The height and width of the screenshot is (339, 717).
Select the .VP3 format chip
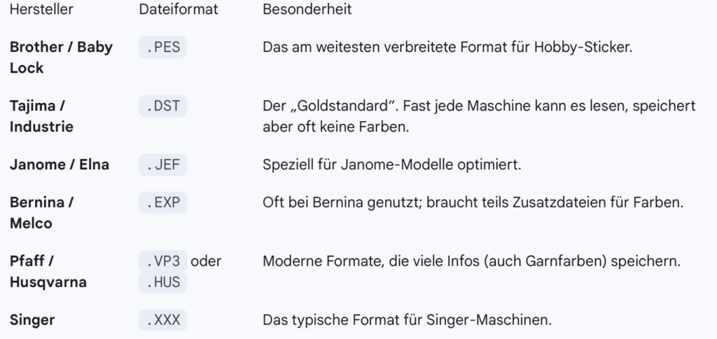(162, 262)
